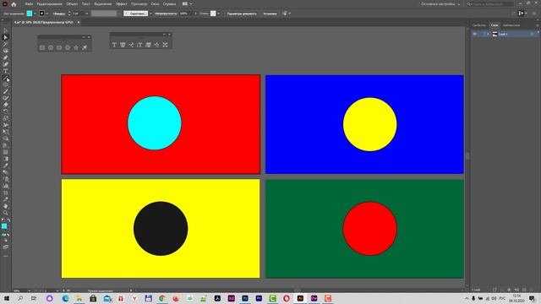Select the Hand tool
This screenshot has height=304, width=541.
click(6, 206)
